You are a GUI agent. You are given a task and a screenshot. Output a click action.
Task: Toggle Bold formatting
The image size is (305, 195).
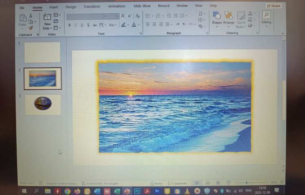point(69,25)
